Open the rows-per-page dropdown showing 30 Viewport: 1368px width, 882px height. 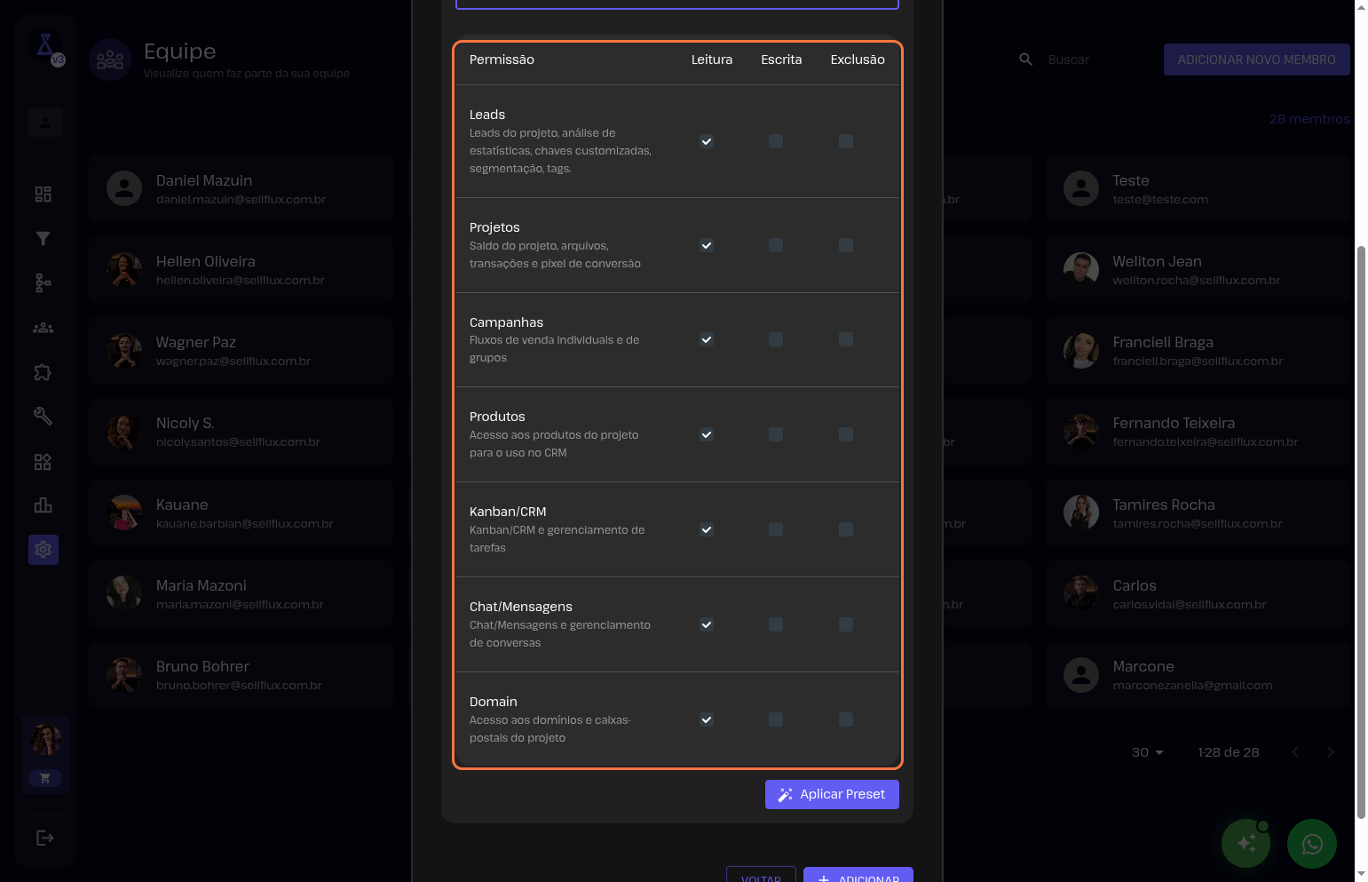pyautogui.click(x=1147, y=752)
